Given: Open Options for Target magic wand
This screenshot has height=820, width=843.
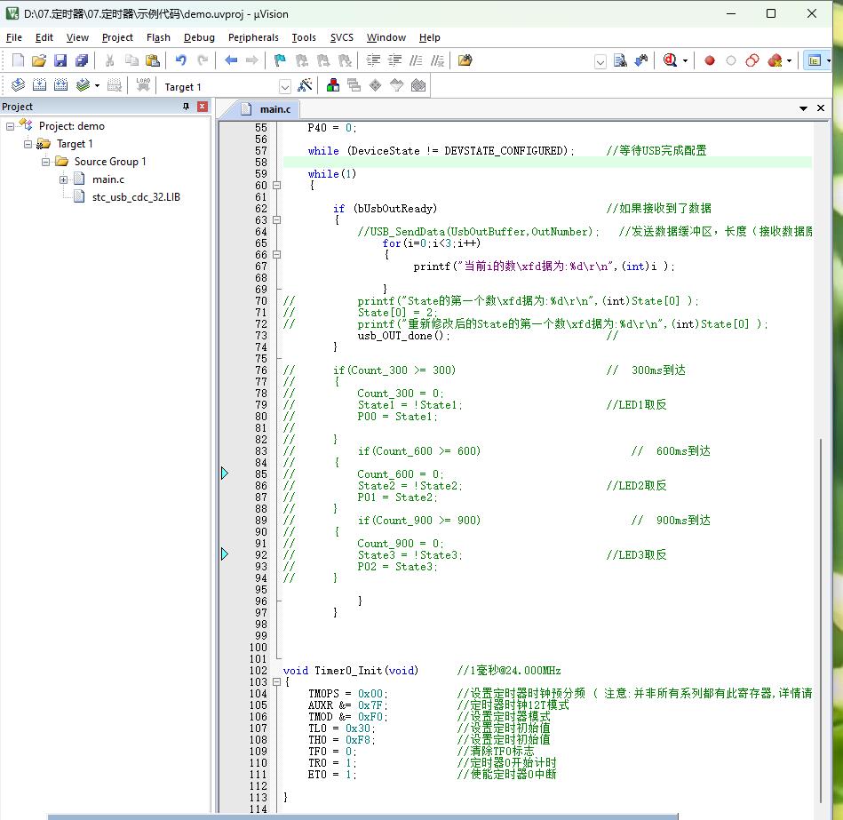Looking at the screenshot, I should click(x=305, y=86).
